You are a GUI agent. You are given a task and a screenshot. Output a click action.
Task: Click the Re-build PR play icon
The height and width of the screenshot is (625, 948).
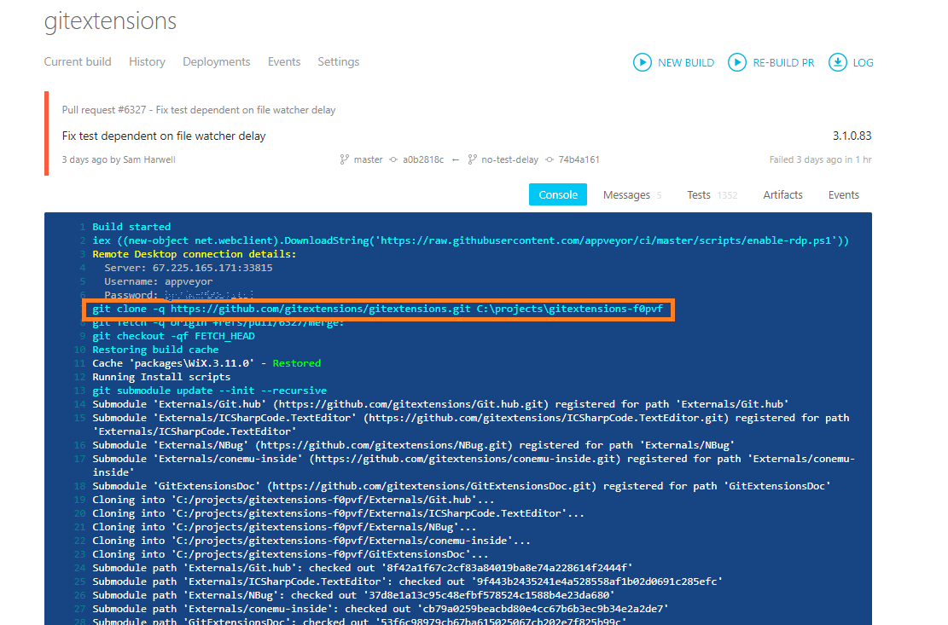[737, 62]
